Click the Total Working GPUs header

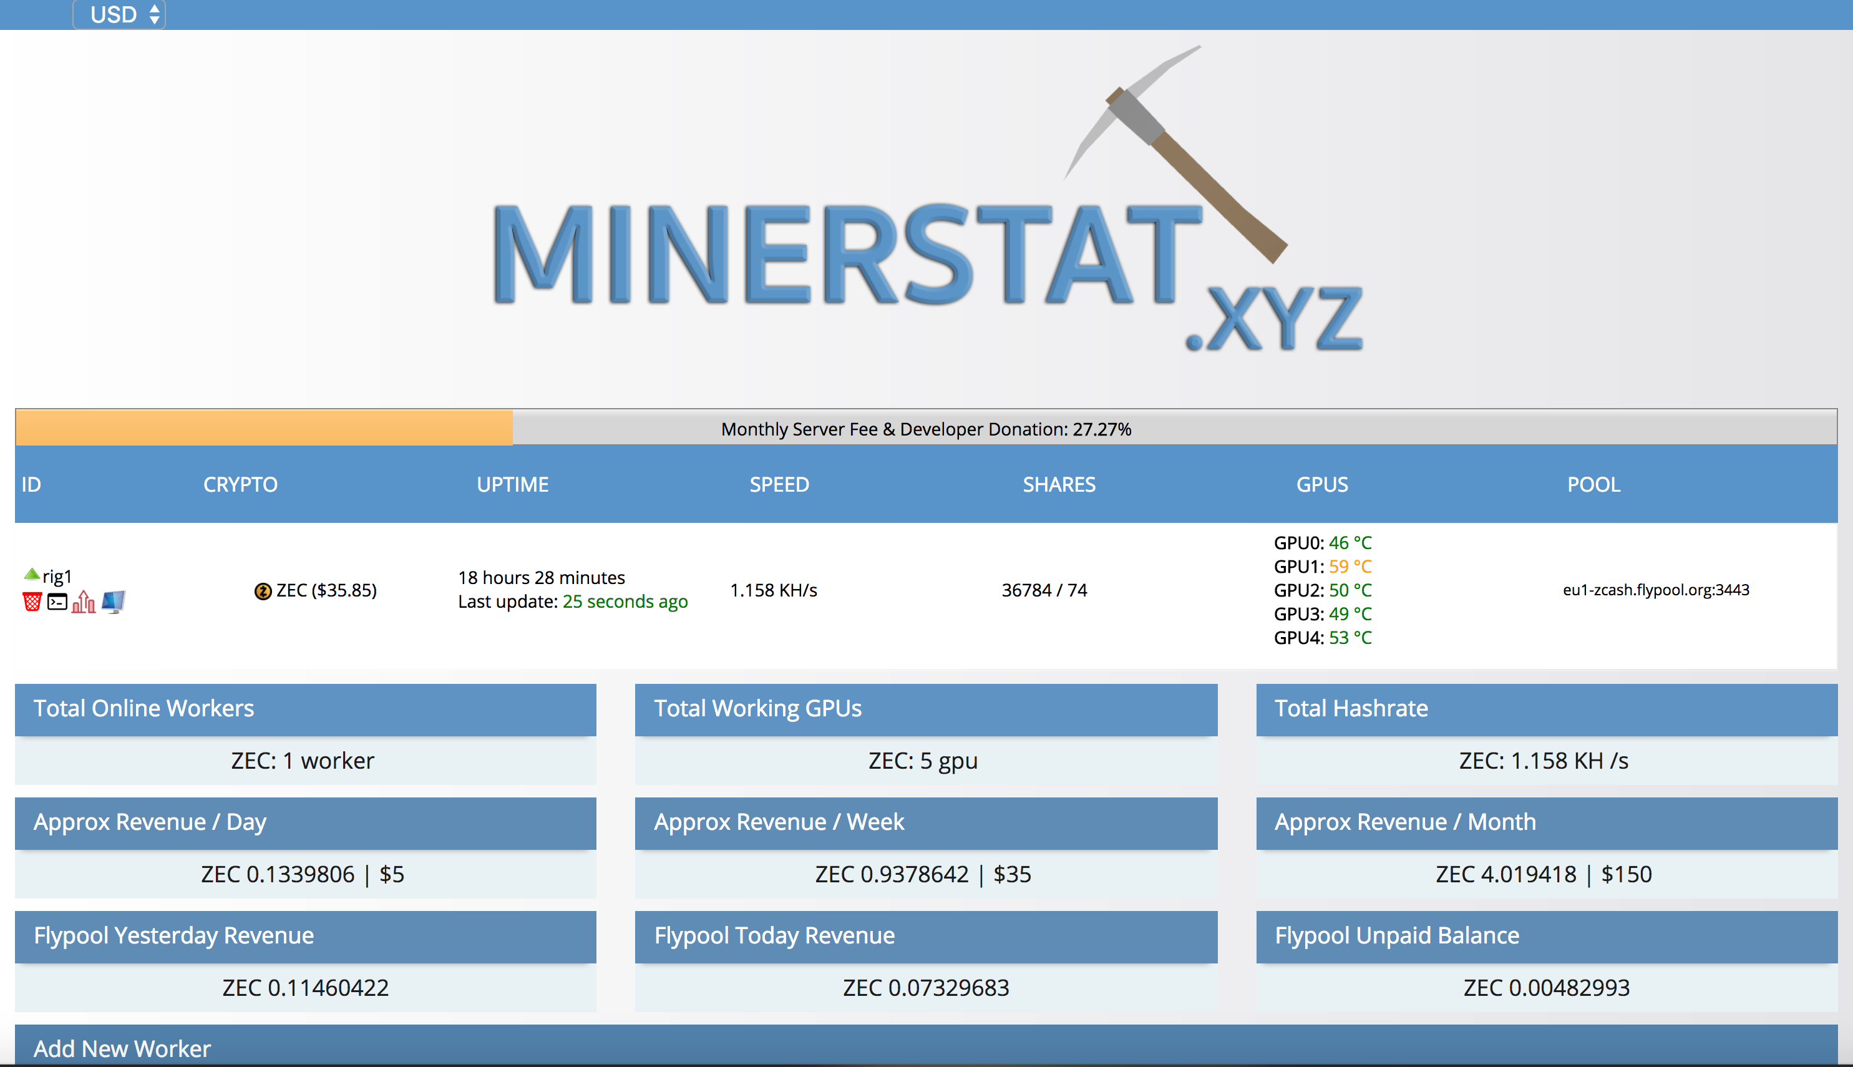[x=926, y=709]
